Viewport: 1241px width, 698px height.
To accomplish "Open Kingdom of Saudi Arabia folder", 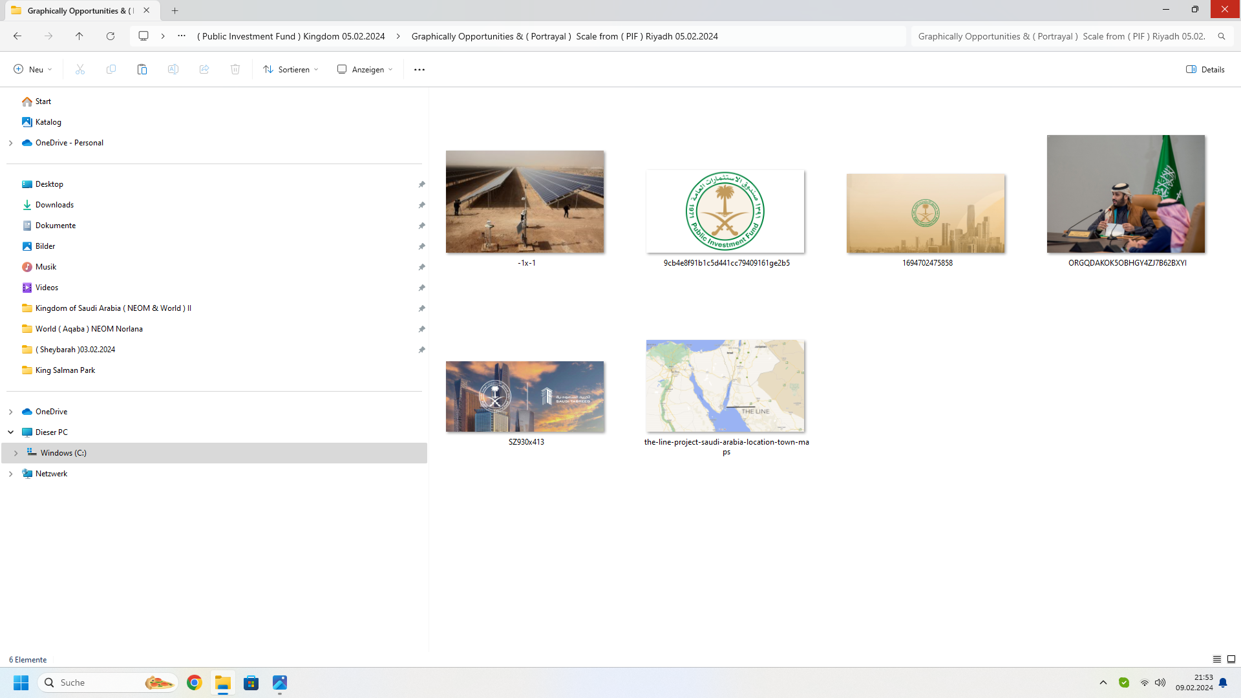I will click(107, 308).
